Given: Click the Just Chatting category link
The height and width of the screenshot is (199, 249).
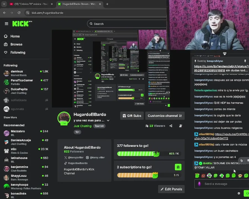Looking at the screenshot, I should coord(82,126).
